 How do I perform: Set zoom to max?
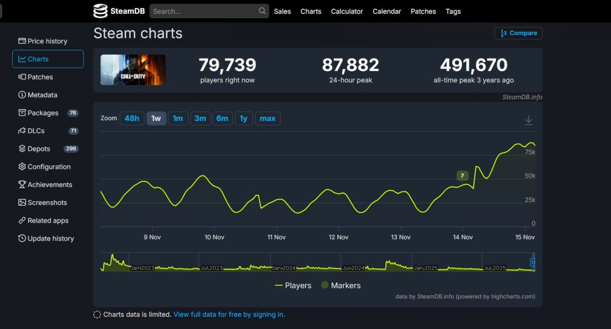pyautogui.click(x=268, y=118)
